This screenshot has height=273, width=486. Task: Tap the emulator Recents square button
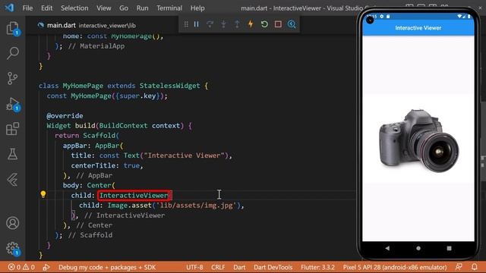(449, 248)
